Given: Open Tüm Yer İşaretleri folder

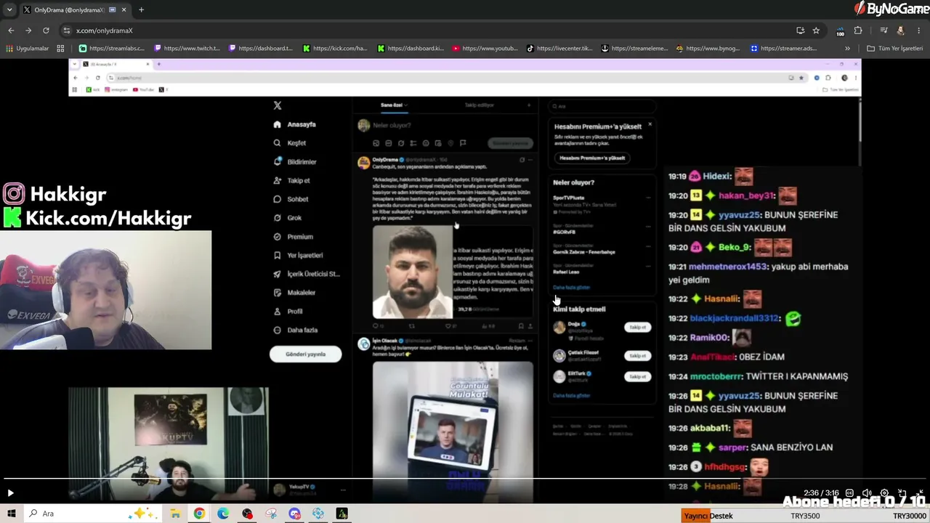Looking at the screenshot, I should 894,49.
